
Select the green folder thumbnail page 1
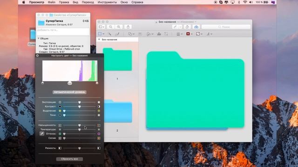117,59
